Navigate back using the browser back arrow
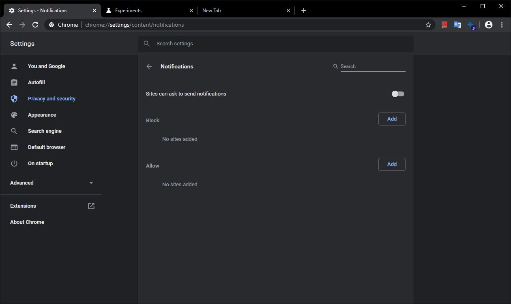Screen dimensions: 511x304 point(9,25)
